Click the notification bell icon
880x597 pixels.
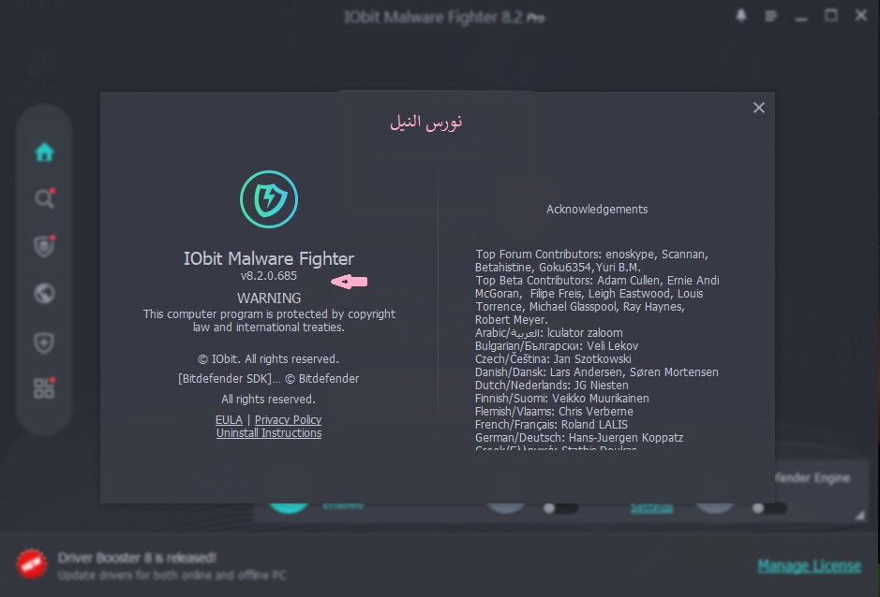[x=741, y=16]
